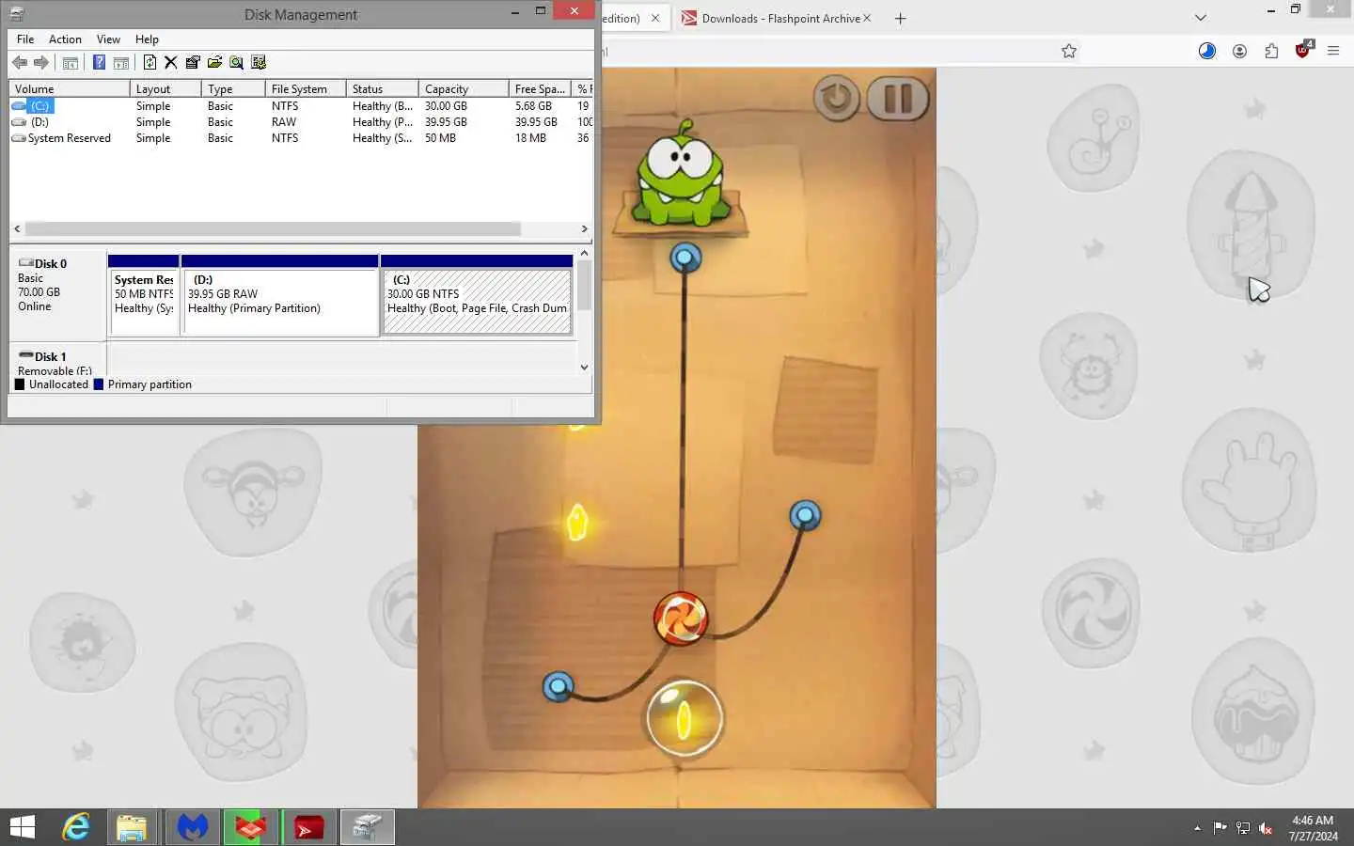This screenshot has height=846, width=1354.
Task: Select the (D:) volume row in list
Action: [301, 122]
